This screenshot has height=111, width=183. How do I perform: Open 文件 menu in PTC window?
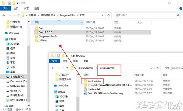point(5,9)
